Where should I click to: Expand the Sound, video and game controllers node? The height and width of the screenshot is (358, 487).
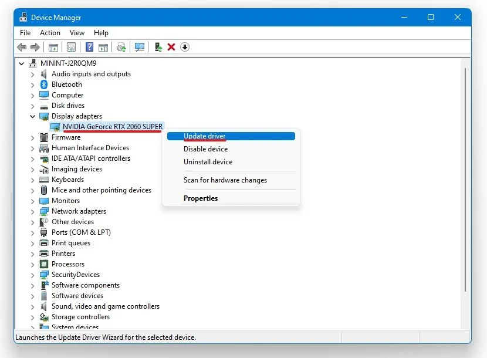click(32, 306)
